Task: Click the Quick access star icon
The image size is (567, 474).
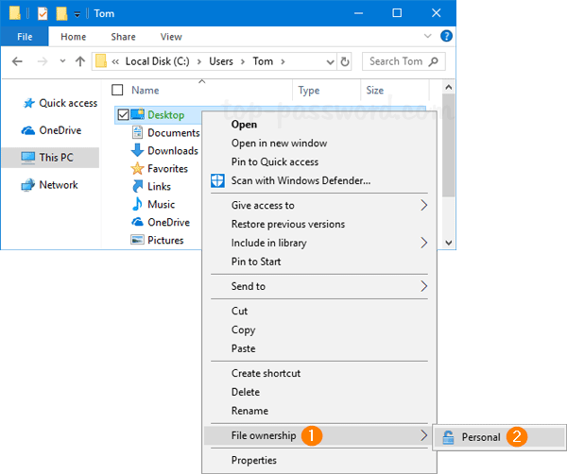Action: coord(28,103)
